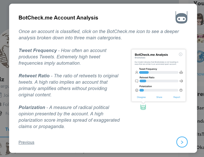
Task: Select the Tweets tab behind the dialog
Action: tap(7, 129)
